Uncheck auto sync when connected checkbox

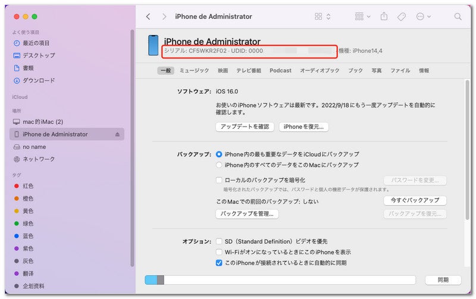click(x=219, y=263)
